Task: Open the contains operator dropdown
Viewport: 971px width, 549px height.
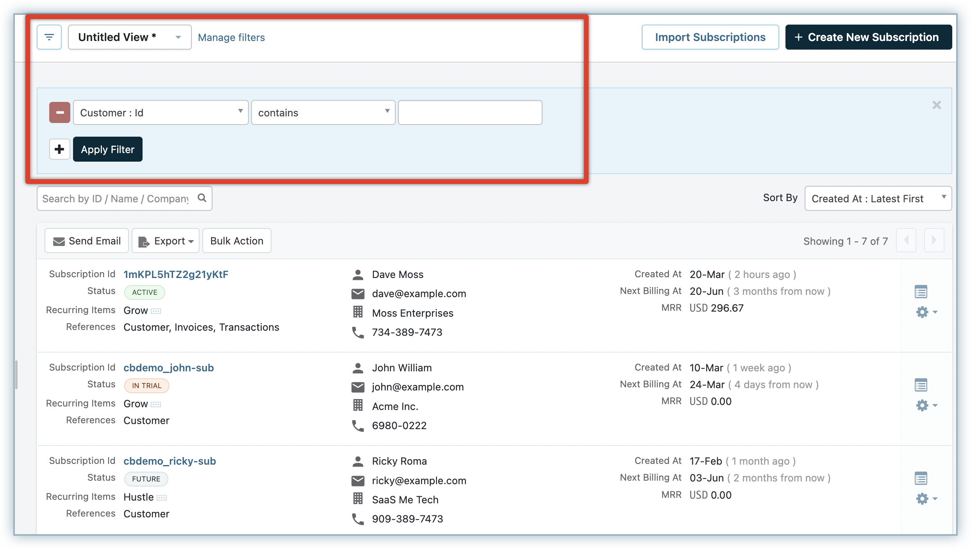Action: (x=323, y=112)
